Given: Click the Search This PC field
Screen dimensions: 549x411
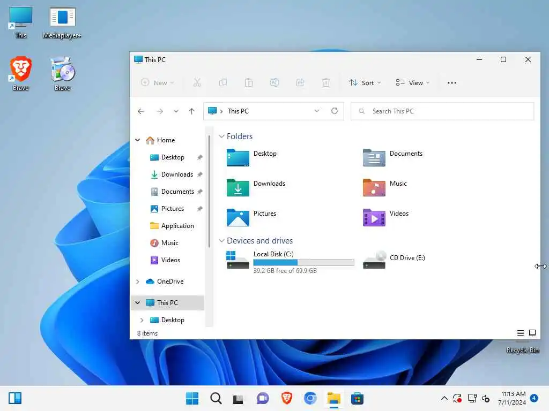Looking at the screenshot, I should click(442, 111).
